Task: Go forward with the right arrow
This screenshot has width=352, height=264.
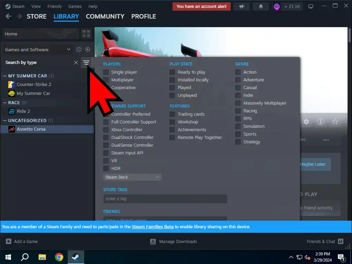Action: (19, 16)
